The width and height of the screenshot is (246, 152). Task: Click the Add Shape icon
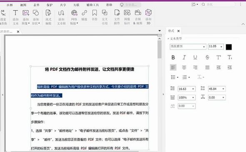36,13
